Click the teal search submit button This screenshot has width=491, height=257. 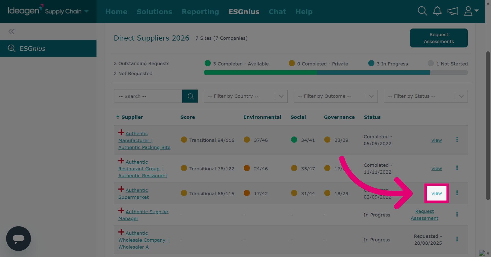(x=190, y=96)
